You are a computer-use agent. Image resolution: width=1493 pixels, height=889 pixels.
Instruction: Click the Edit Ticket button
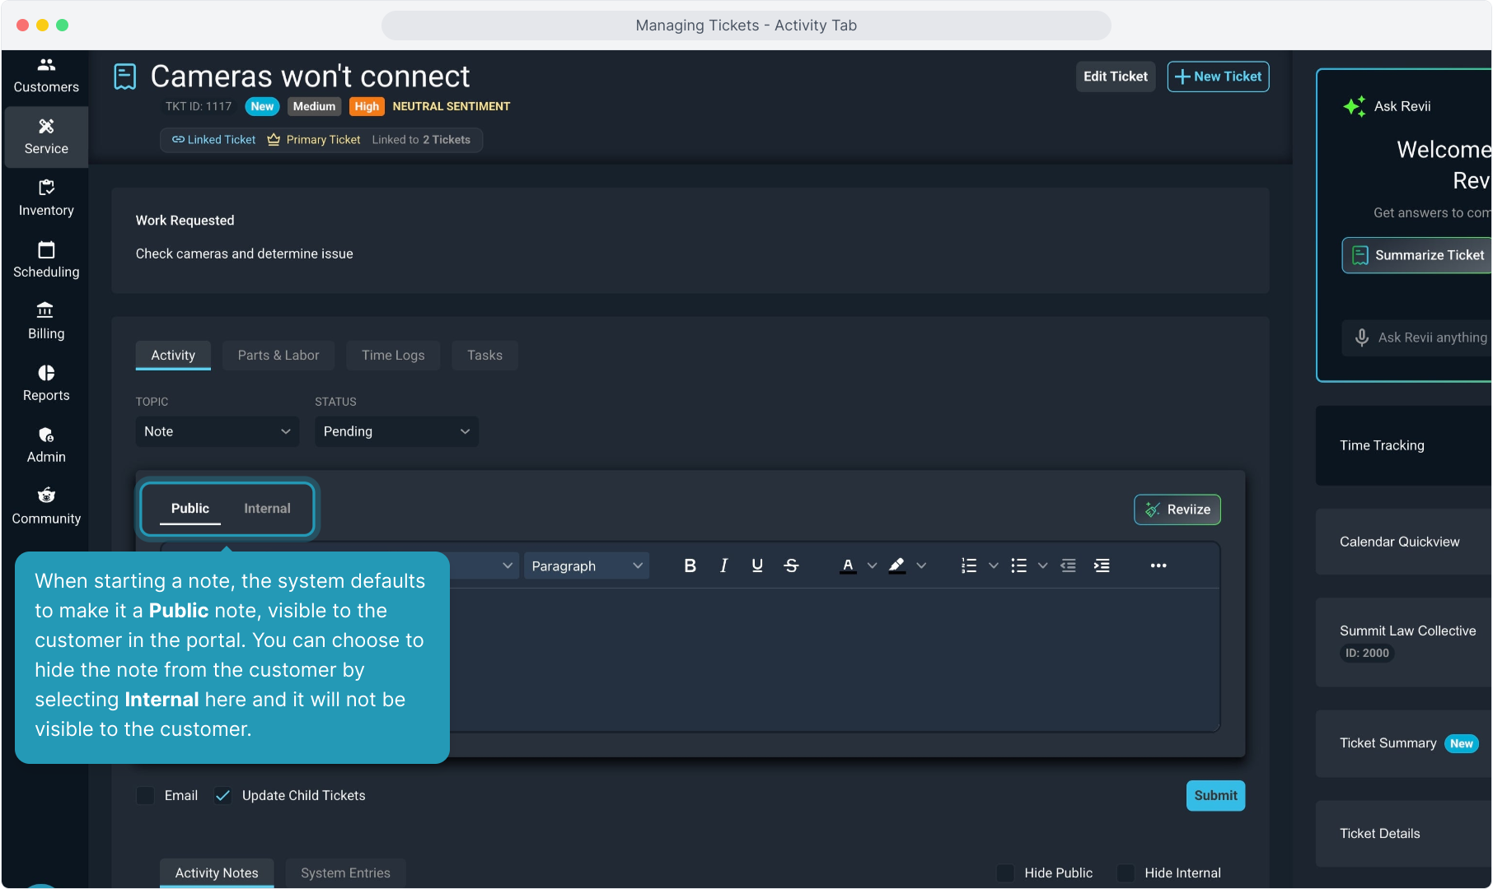(x=1115, y=77)
